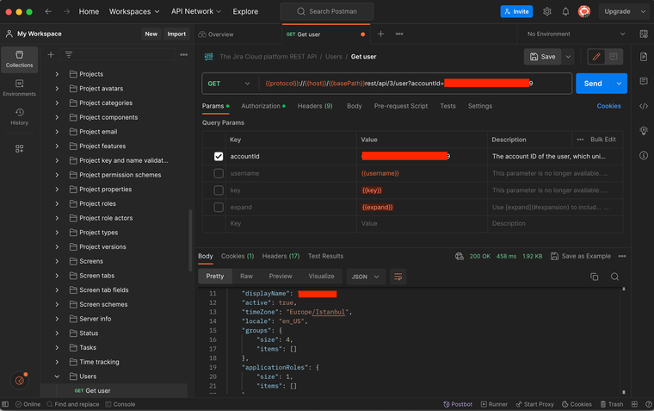
Task: Open the Collections sidebar panel
Action: coord(19,59)
